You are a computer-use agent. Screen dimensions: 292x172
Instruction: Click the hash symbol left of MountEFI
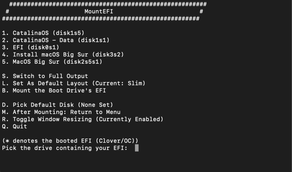(7, 12)
